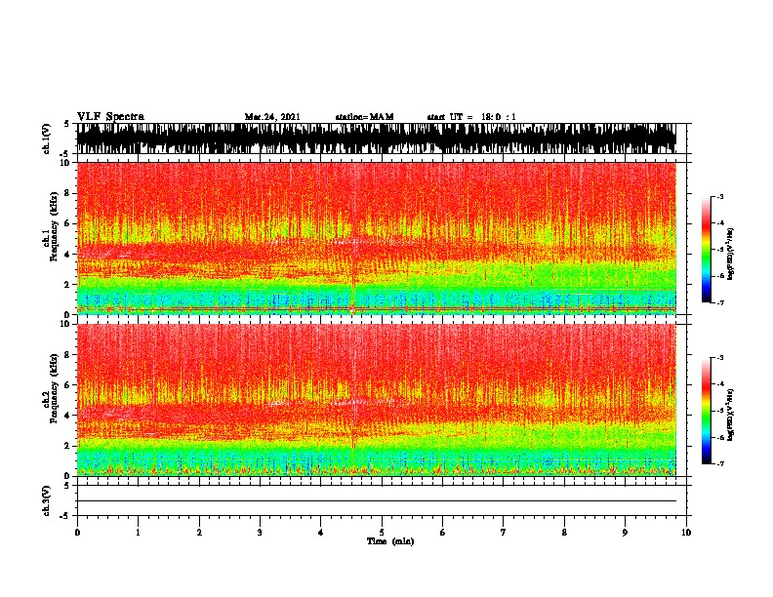Click the ch.2 colorbar next to the lower spectrogram
Image resolution: width=773 pixels, height=597 pixels.
click(706, 411)
